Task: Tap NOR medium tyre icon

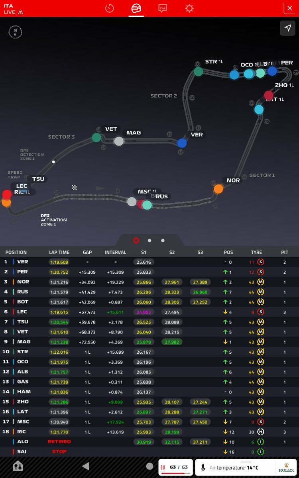Action: 261,282
